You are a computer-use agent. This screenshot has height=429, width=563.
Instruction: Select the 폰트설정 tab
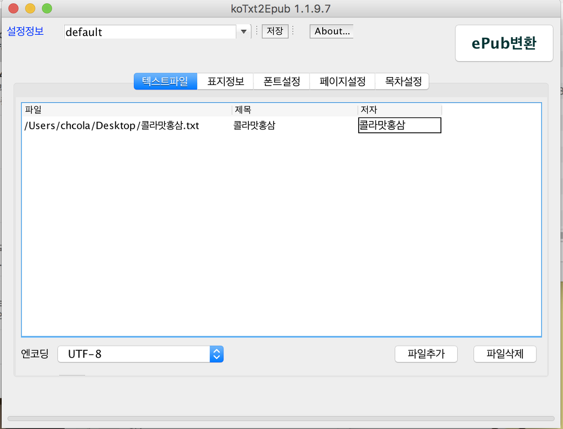coord(281,82)
